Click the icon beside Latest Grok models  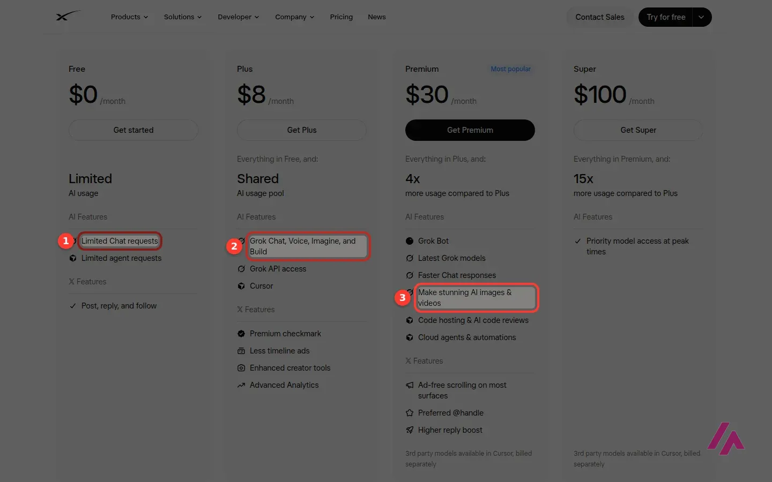pos(410,258)
